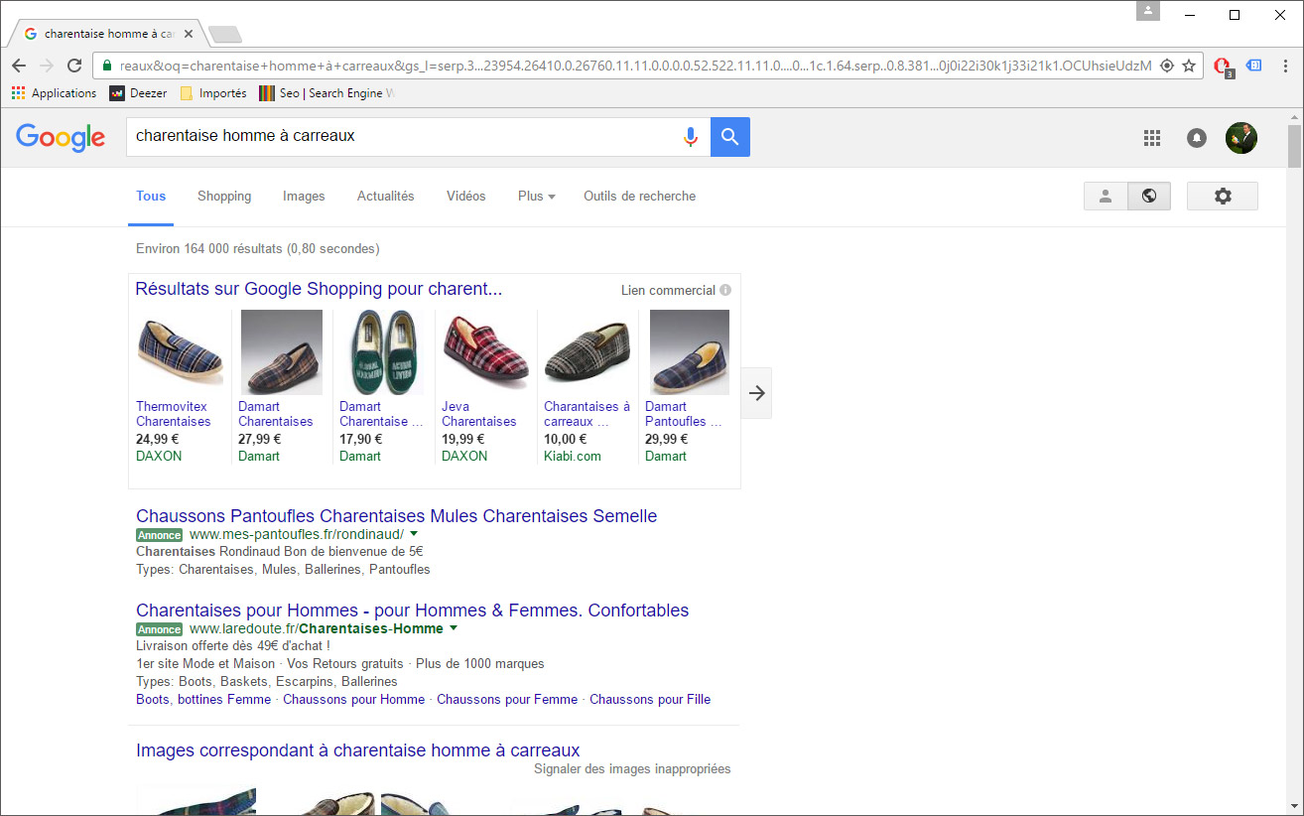Switch to the Images tab
Image resolution: width=1304 pixels, height=816 pixels.
(304, 197)
